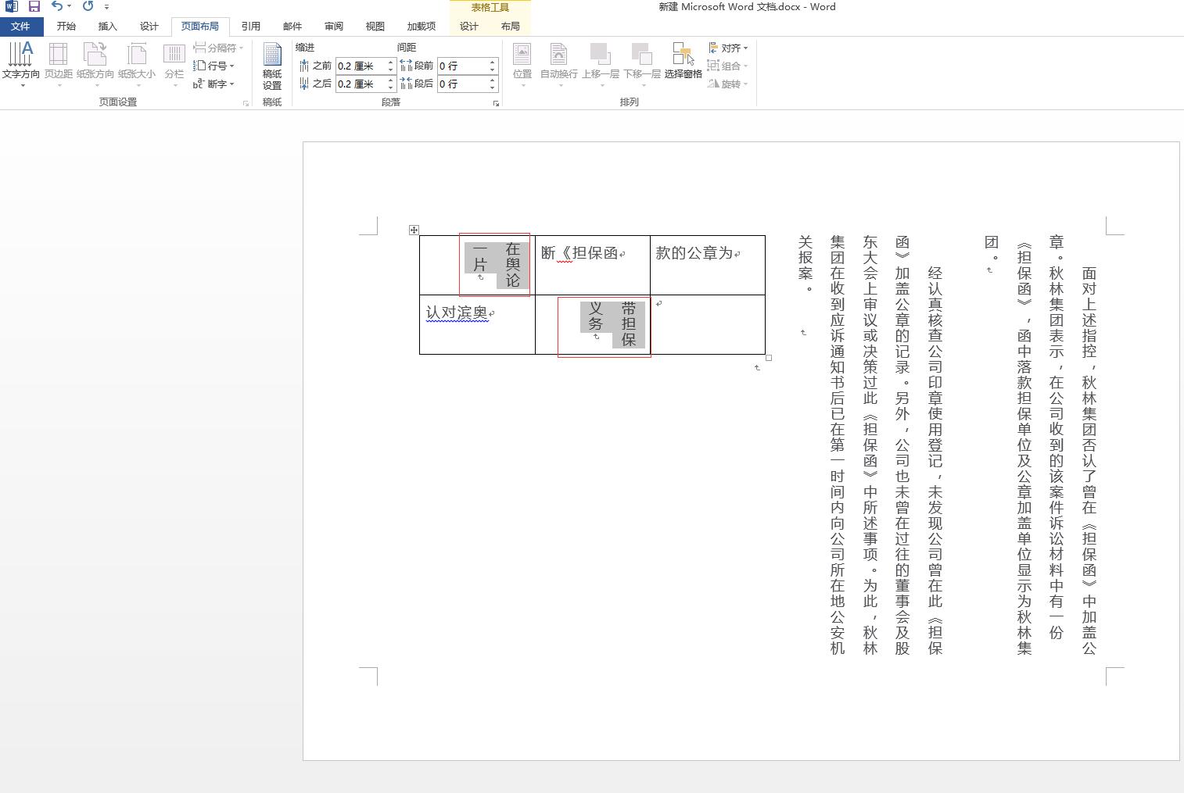
Task: Open 稿纸设置 manuscript paper settings
Action: (x=272, y=66)
